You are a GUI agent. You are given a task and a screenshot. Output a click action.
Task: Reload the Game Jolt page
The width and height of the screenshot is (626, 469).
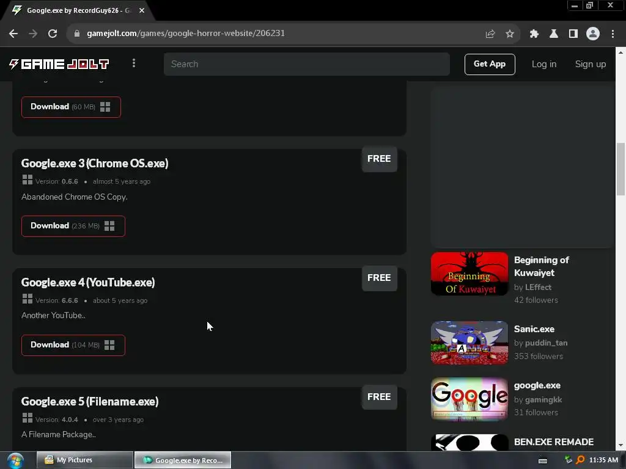[x=53, y=34]
